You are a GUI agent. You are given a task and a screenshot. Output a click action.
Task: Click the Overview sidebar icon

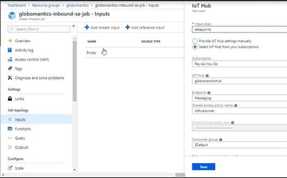pyautogui.click(x=10, y=41)
